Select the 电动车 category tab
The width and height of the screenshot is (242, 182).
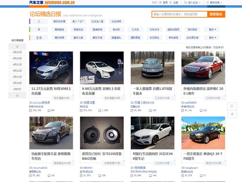pos(116,29)
